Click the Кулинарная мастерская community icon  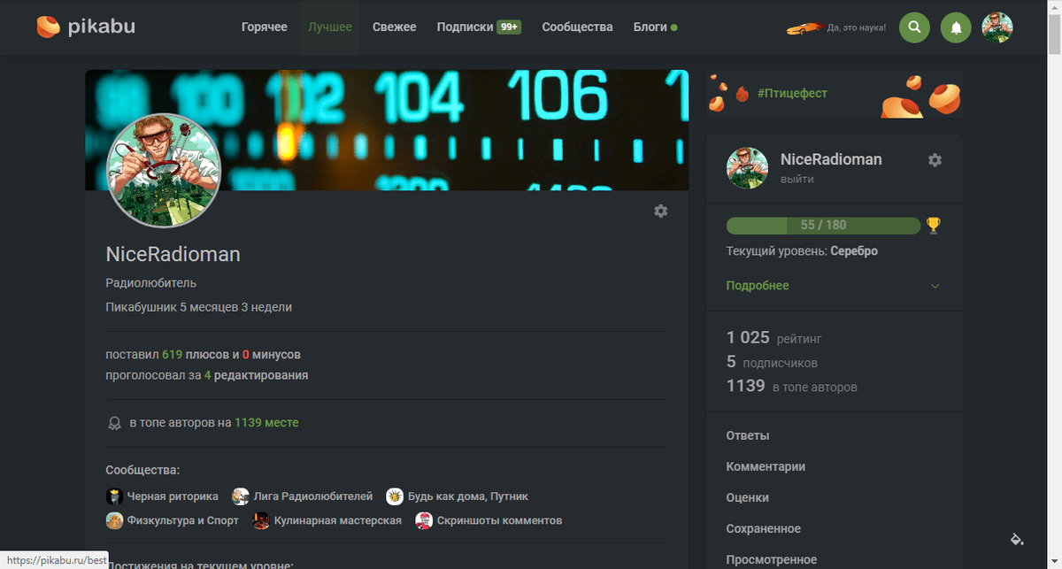[x=261, y=520]
